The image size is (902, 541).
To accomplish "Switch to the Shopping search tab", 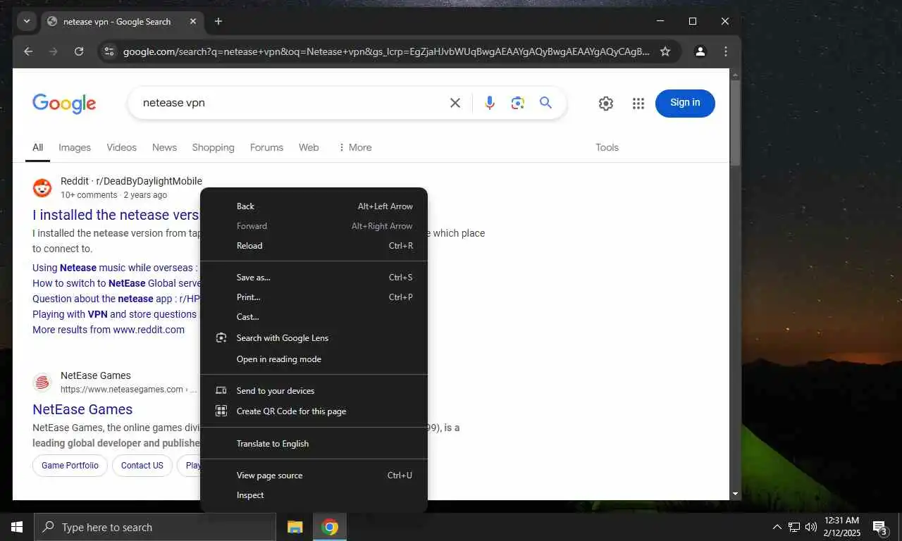I will (x=213, y=147).
